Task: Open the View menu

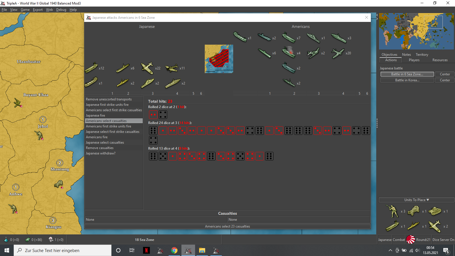Action: point(14,10)
